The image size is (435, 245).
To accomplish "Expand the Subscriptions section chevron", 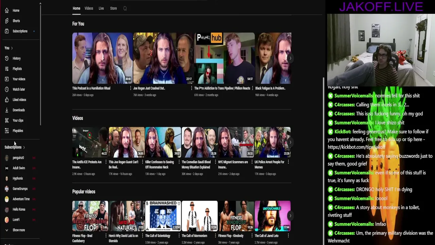I will click(x=24, y=147).
